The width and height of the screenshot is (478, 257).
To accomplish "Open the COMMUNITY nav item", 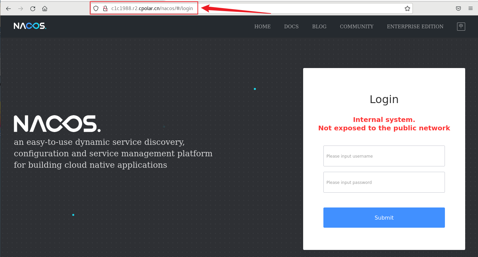I will pos(356,27).
